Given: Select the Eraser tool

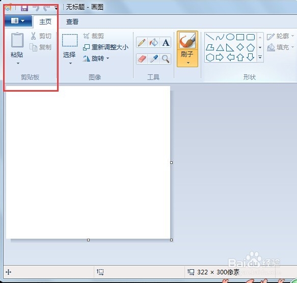Looking at the screenshot, I should pos(142,59).
